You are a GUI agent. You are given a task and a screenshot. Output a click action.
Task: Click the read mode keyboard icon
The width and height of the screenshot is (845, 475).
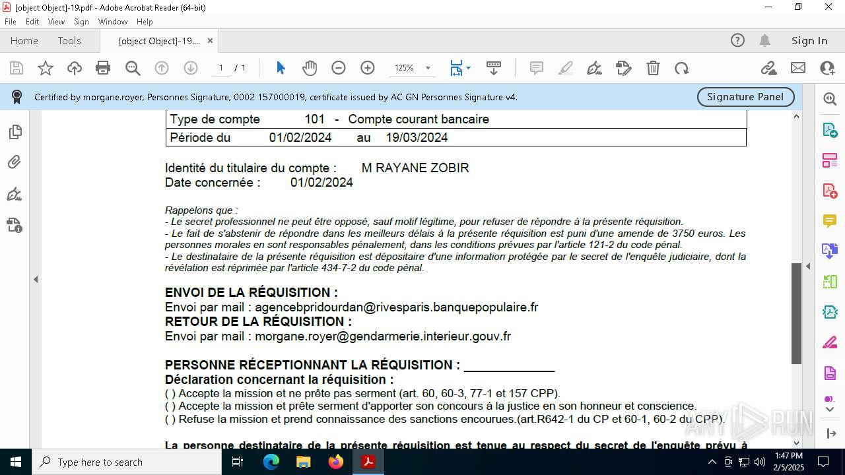pyautogui.click(x=494, y=68)
